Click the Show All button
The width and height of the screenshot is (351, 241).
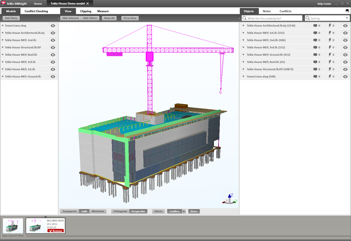click(109, 18)
